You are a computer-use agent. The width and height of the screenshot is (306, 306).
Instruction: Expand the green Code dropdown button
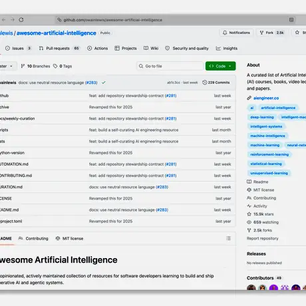[x=220, y=66]
